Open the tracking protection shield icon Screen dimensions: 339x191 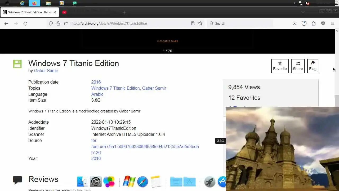51,23
